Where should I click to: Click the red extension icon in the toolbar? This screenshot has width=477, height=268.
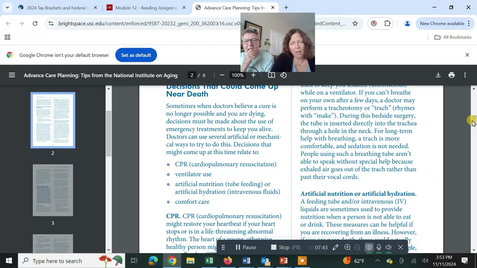coord(374,23)
